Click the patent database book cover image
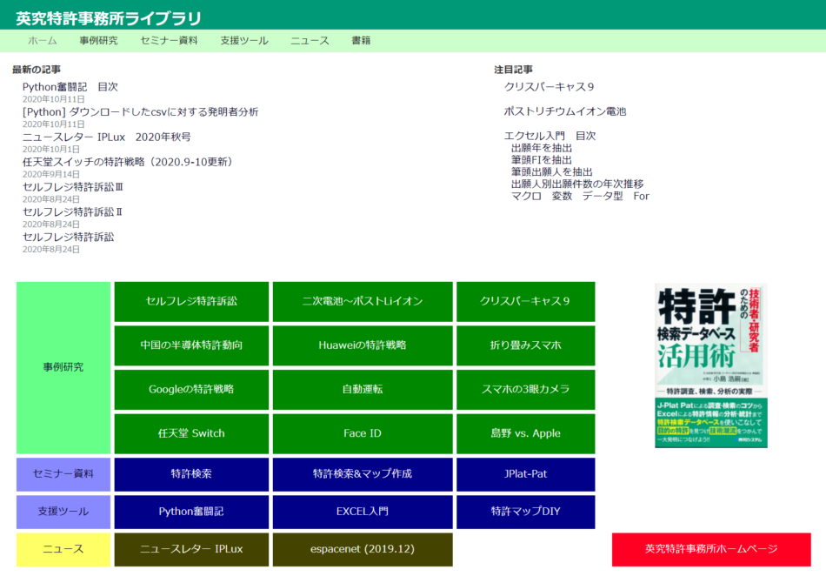Screen dimensions: 826x583 [x=710, y=365]
